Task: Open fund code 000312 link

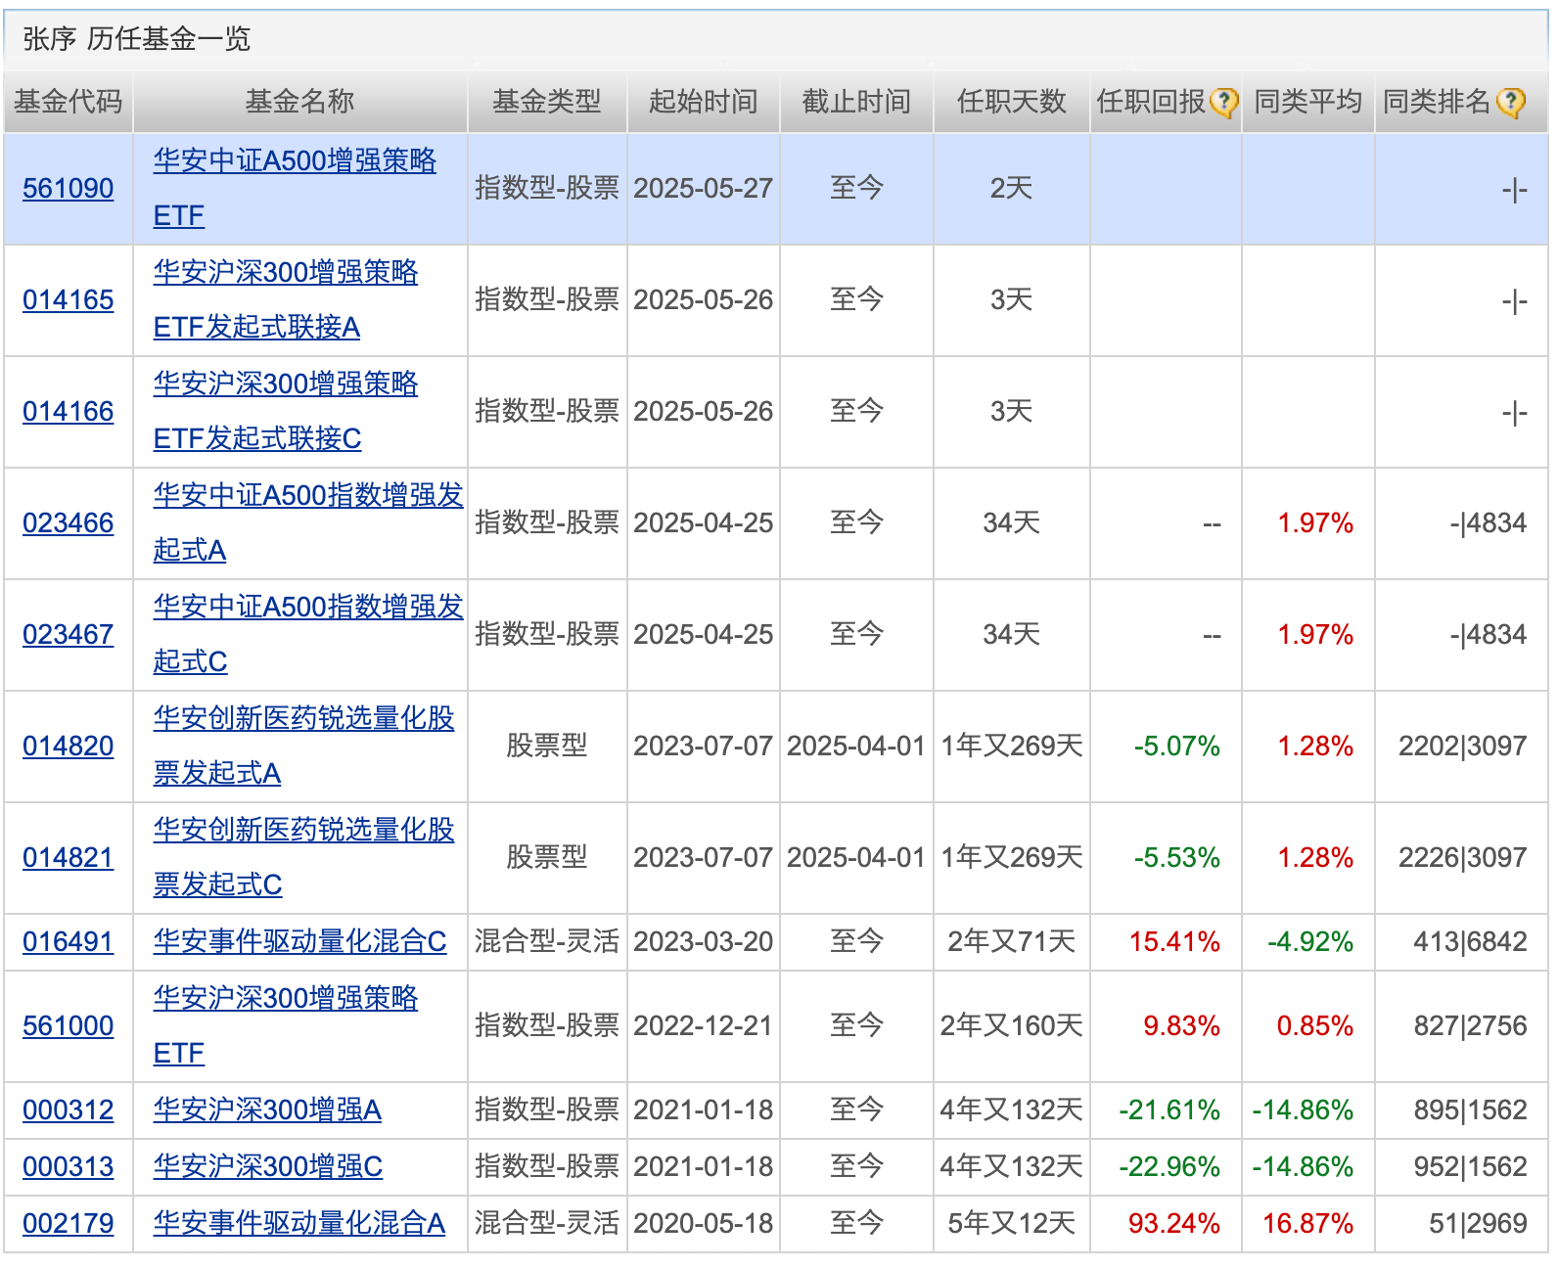Action: [x=69, y=1110]
